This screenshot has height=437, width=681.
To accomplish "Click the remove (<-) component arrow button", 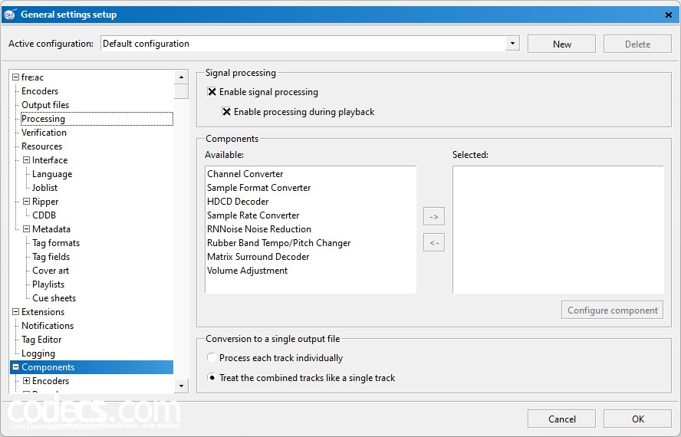I will [x=434, y=242].
